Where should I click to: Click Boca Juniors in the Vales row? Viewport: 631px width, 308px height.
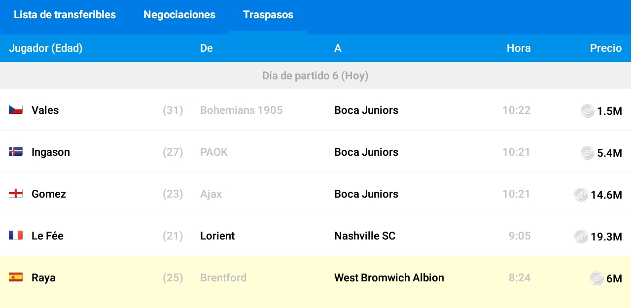click(366, 110)
